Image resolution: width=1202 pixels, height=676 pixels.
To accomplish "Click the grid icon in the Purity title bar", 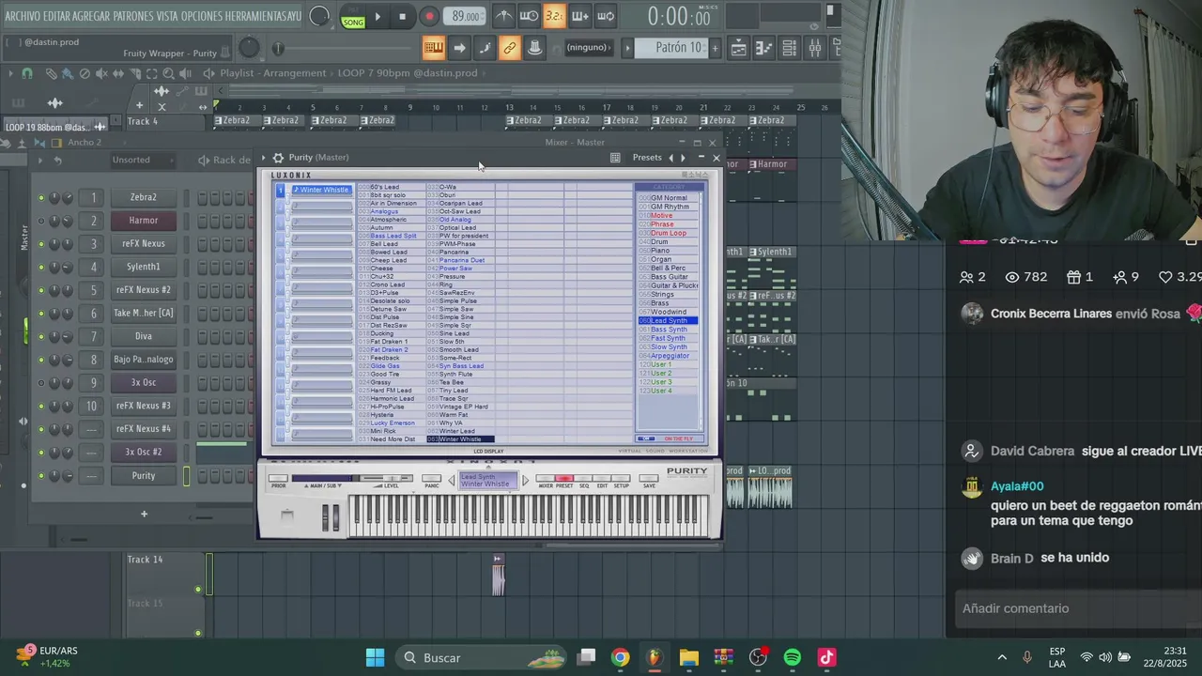I will [615, 158].
